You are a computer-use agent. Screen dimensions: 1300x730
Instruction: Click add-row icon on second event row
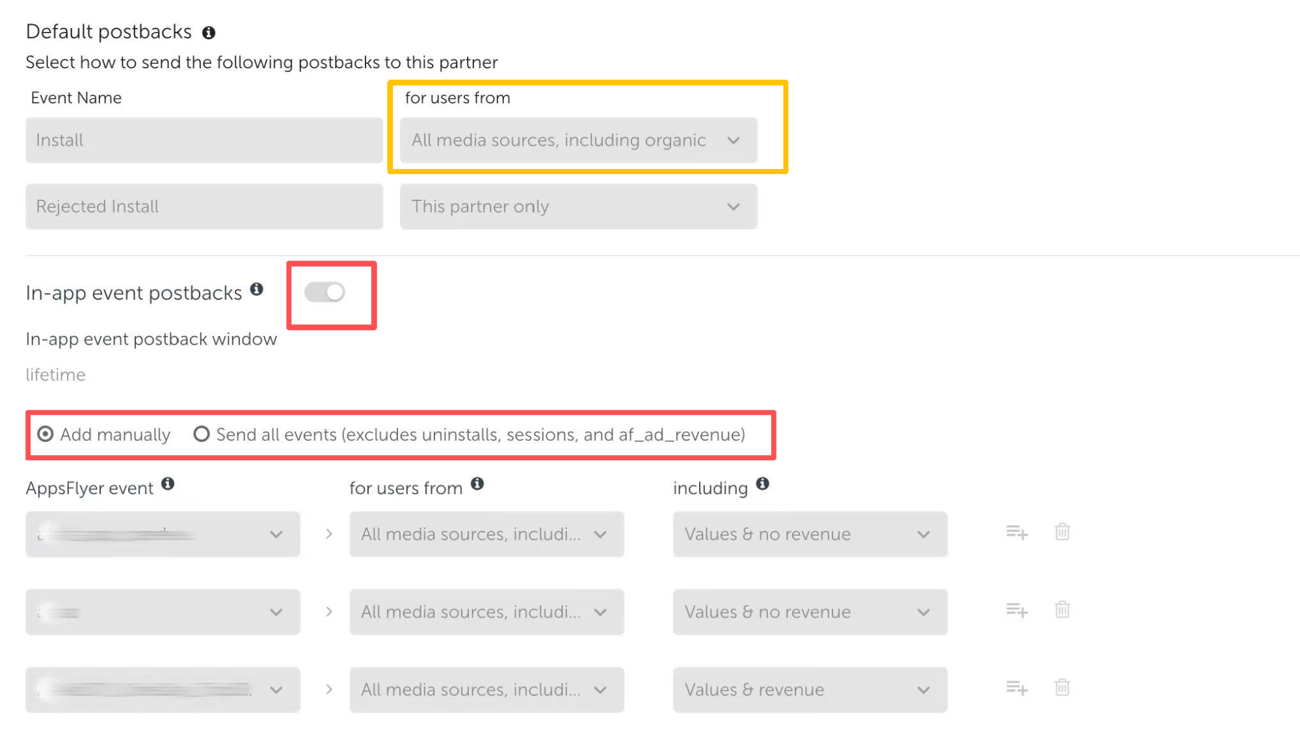tap(1016, 610)
